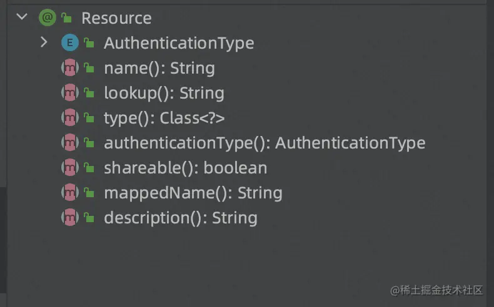Select name(): String method
The width and height of the screenshot is (494, 307).
point(159,68)
